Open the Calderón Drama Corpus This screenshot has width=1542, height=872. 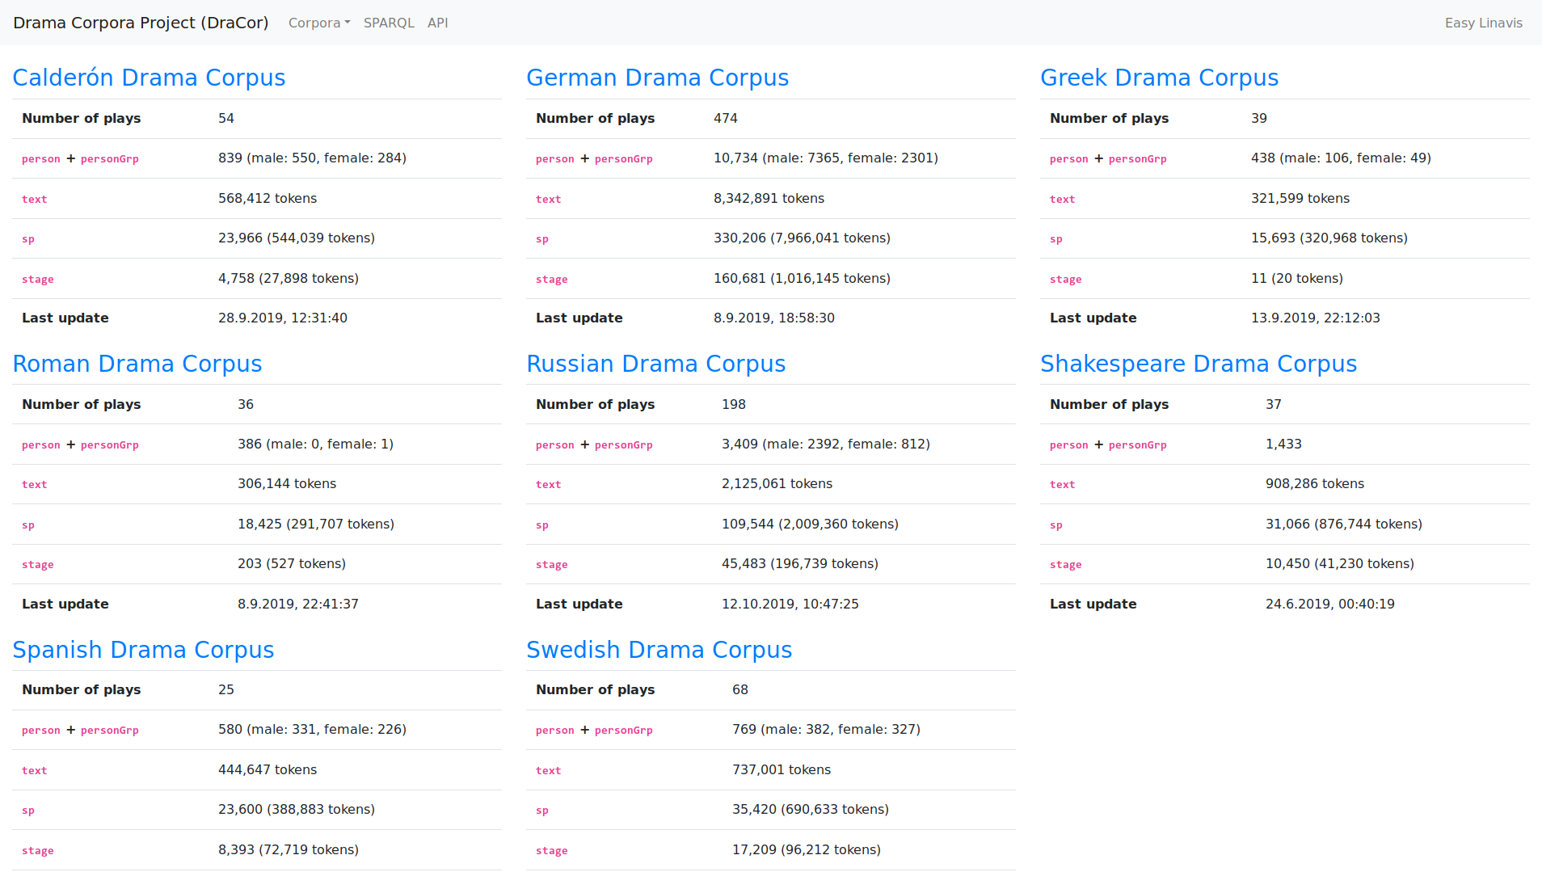click(149, 78)
